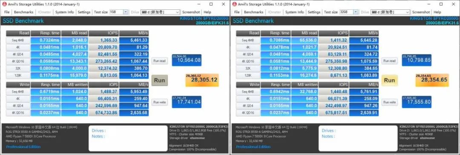Click gray Run button in left window
The image size is (460, 155).
160,80
